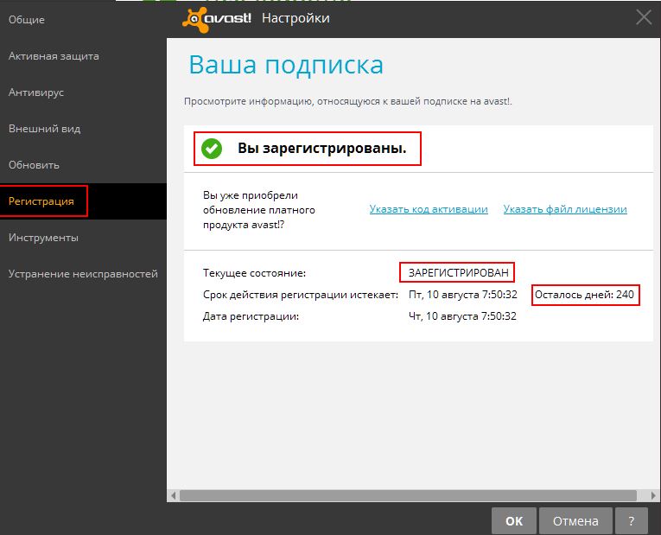Close the avast settings window
Viewport: 661px width, 535px height.
point(644,17)
